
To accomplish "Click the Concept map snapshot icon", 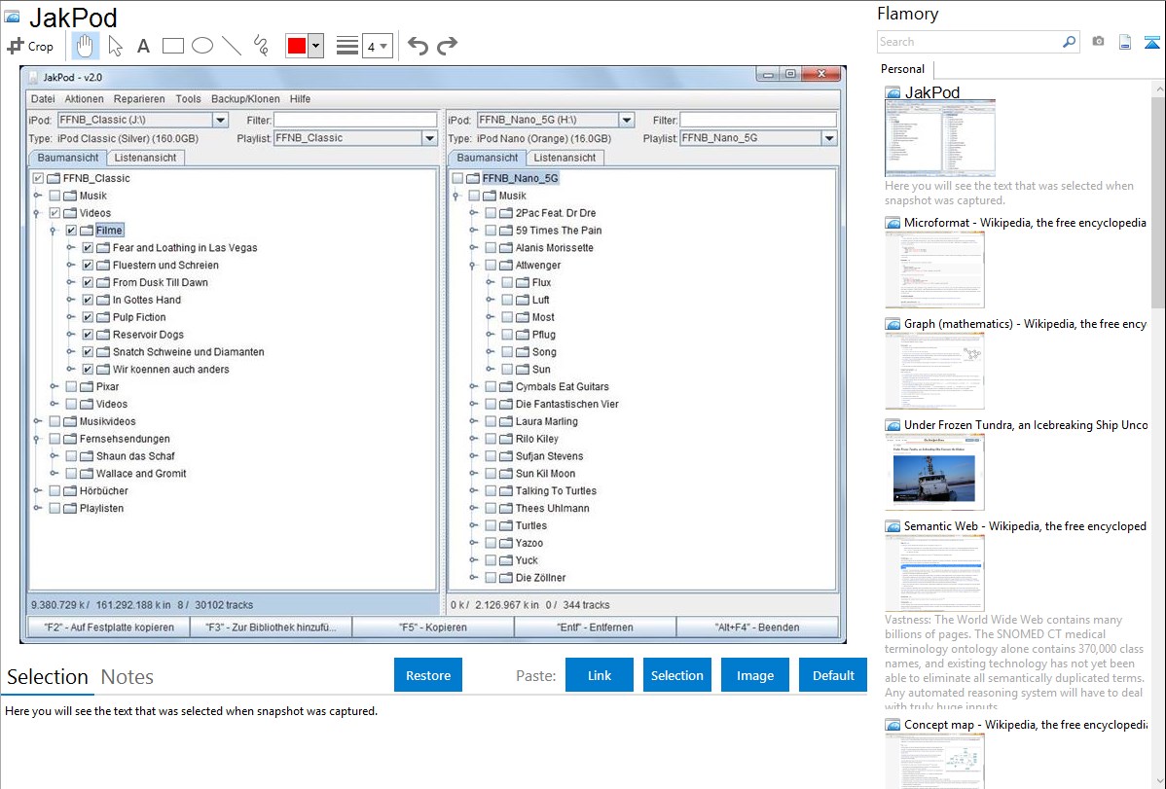I will (893, 725).
